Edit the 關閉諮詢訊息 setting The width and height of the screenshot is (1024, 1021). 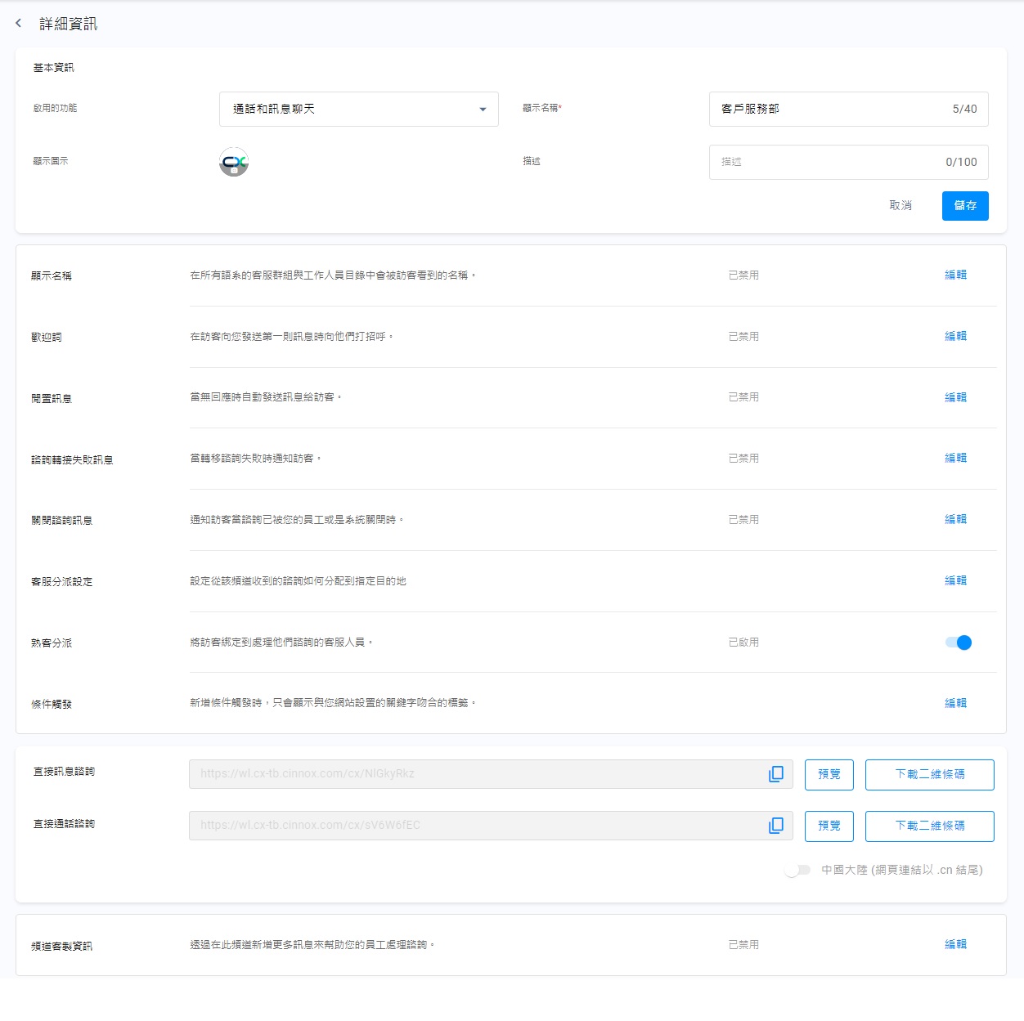tap(955, 520)
